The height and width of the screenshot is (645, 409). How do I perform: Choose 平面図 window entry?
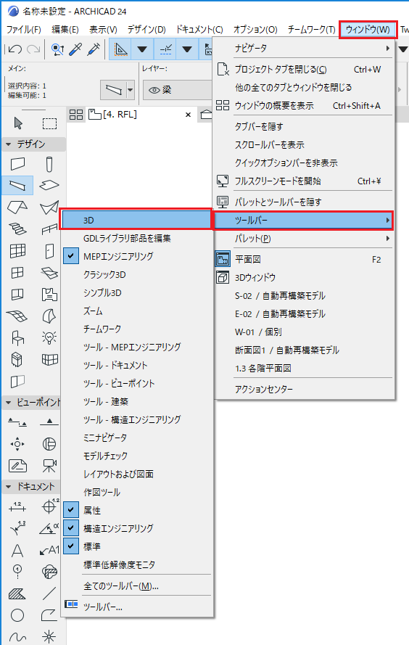pyautogui.click(x=304, y=260)
